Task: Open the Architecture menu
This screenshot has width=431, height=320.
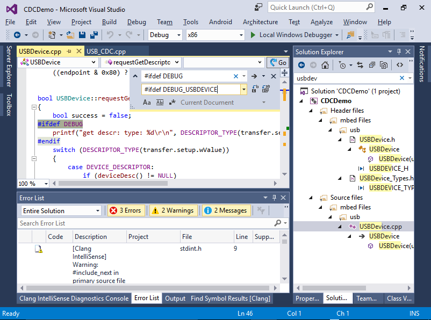Action: 260,22
